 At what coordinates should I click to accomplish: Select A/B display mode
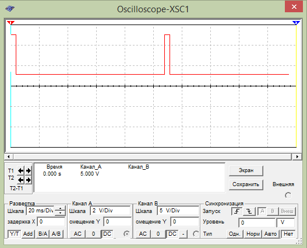click(57, 234)
